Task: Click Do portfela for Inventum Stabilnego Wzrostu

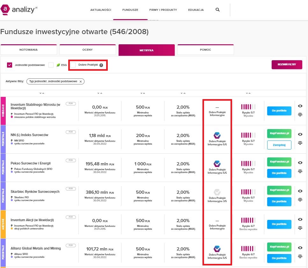Action: point(279,111)
